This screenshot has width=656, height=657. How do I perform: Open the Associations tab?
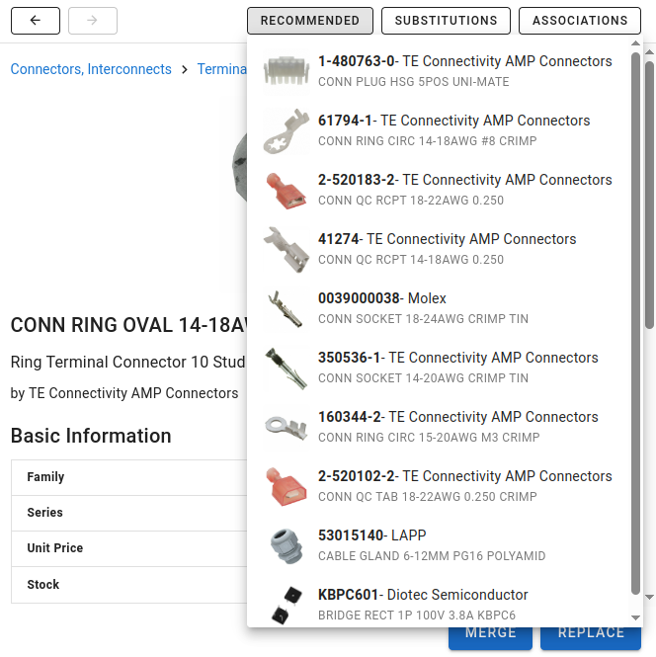pos(580,21)
